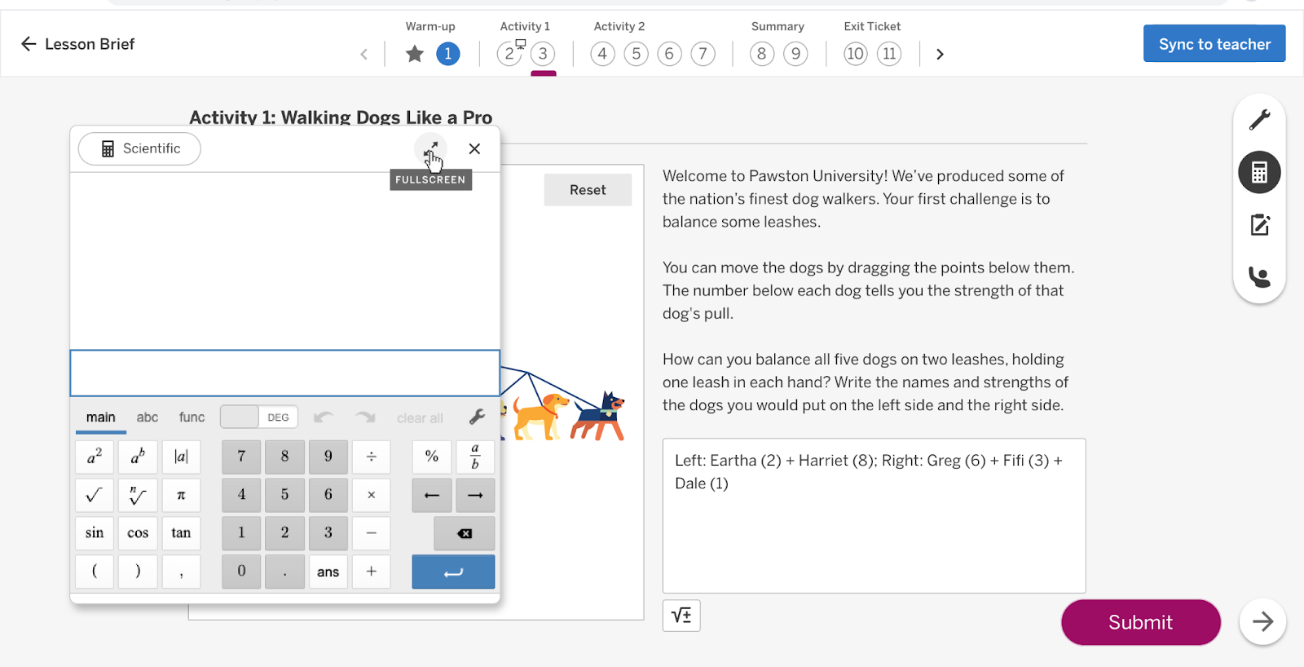Click the Warm-up star icon
Image resolution: width=1304 pixels, height=667 pixels.
pyautogui.click(x=415, y=54)
